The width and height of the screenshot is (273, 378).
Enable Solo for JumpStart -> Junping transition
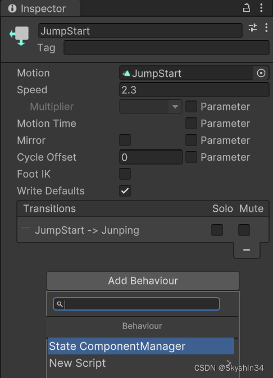(217, 230)
